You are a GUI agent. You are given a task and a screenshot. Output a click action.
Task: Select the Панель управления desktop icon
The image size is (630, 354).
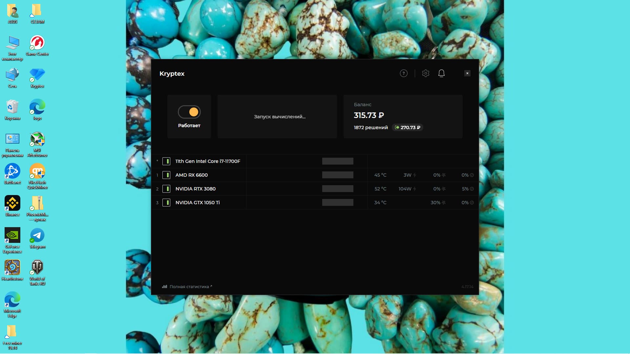[12, 145]
